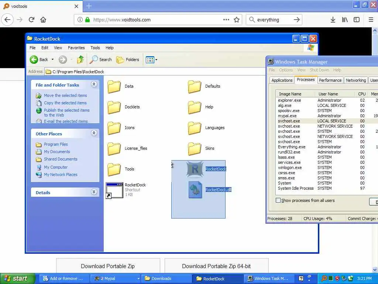This screenshot has width=378, height=284.
Task: Select the RocketDock shortcut file icon
Action: 114,190
